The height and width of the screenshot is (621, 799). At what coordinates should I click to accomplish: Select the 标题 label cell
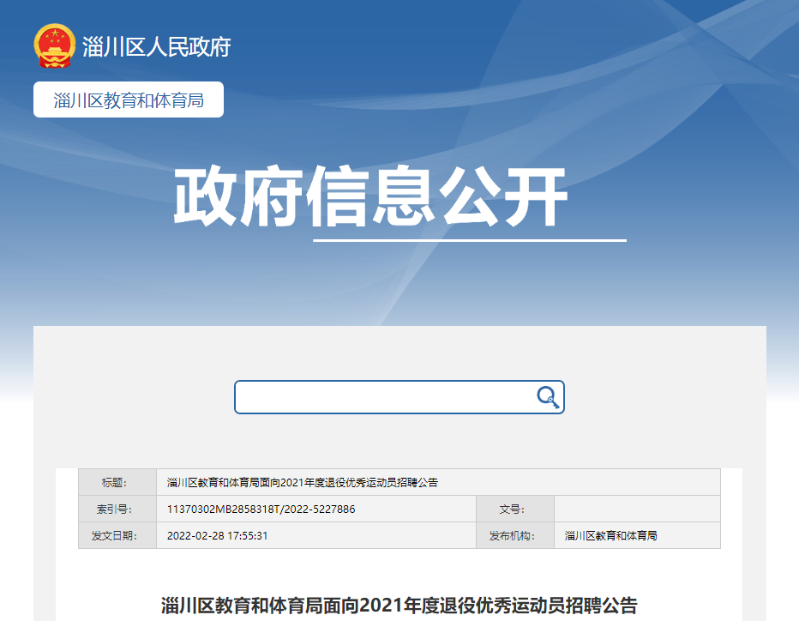pos(117,482)
